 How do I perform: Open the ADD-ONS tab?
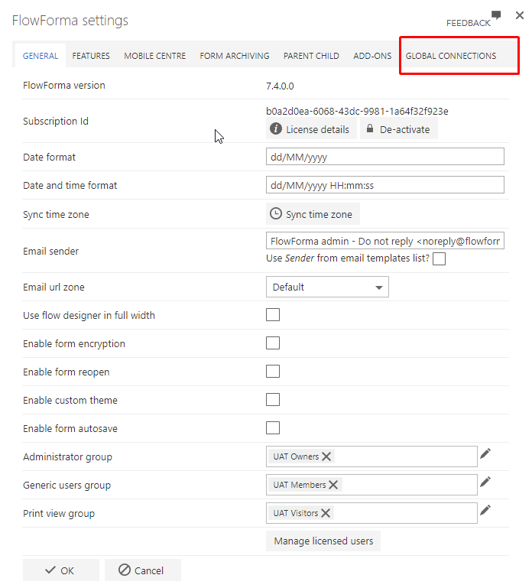tap(372, 56)
